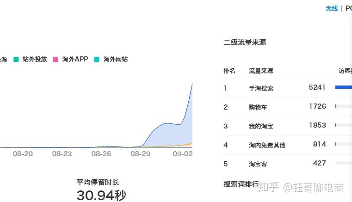Screen dimensions: 352x202
Task: Click the 购物车 visitor bar
Action: click(x=344, y=106)
